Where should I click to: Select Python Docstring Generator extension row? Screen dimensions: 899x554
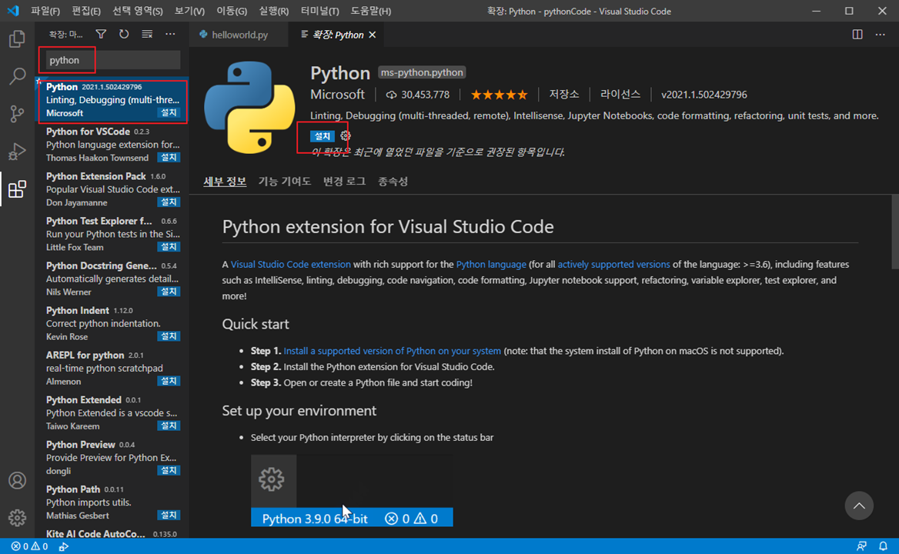click(112, 279)
